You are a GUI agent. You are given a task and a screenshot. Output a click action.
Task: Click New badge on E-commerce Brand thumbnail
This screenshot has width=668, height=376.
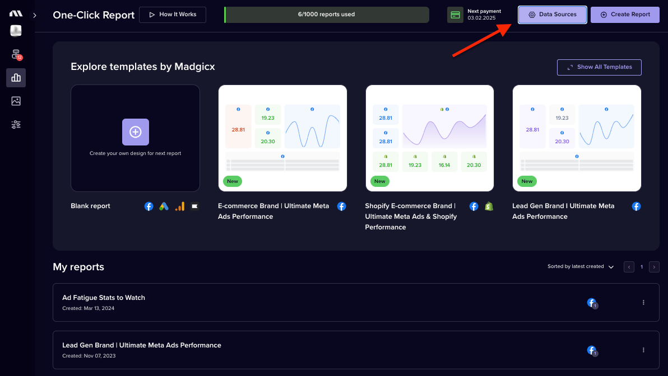[233, 181]
